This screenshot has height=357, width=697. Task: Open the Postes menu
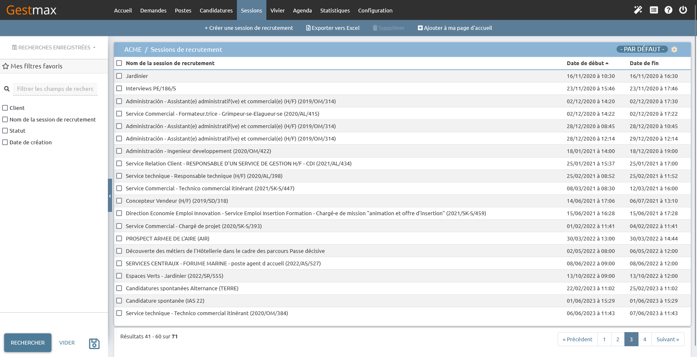click(x=183, y=10)
